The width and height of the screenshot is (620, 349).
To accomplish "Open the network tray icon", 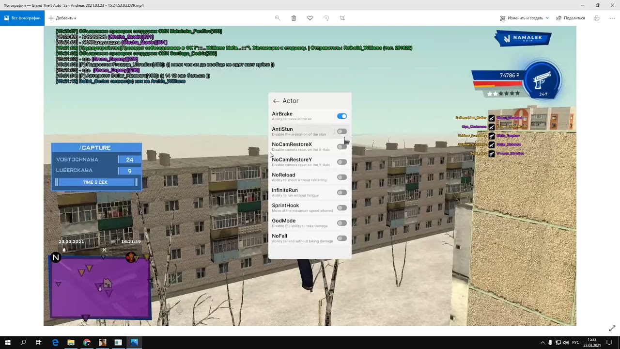I will 558,343.
